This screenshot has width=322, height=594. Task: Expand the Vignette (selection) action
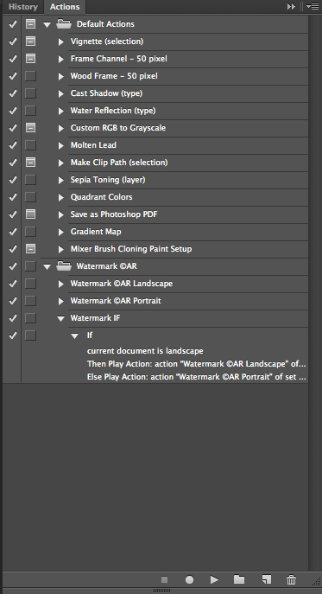(61, 42)
